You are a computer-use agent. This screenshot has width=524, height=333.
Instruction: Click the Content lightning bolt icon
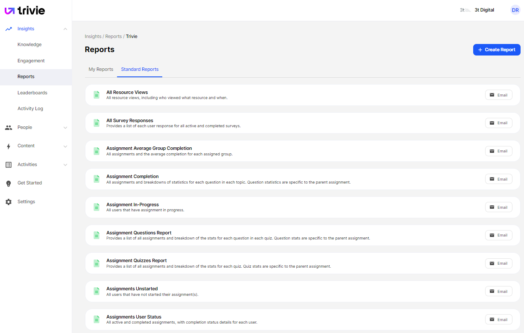(9, 146)
